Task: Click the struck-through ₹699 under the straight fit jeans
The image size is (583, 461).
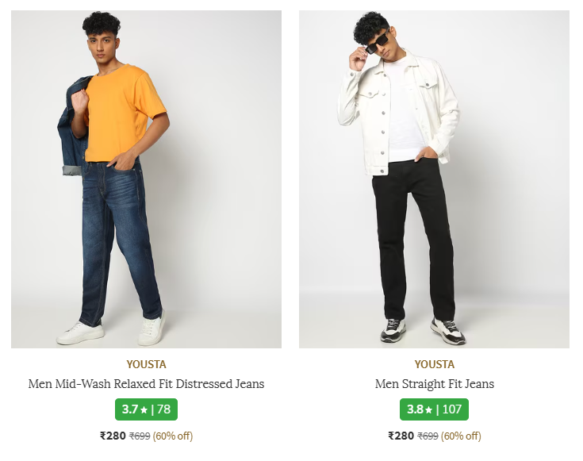Action: [428, 436]
